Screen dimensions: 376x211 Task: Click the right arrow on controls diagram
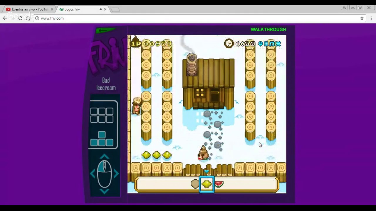coord(116,173)
